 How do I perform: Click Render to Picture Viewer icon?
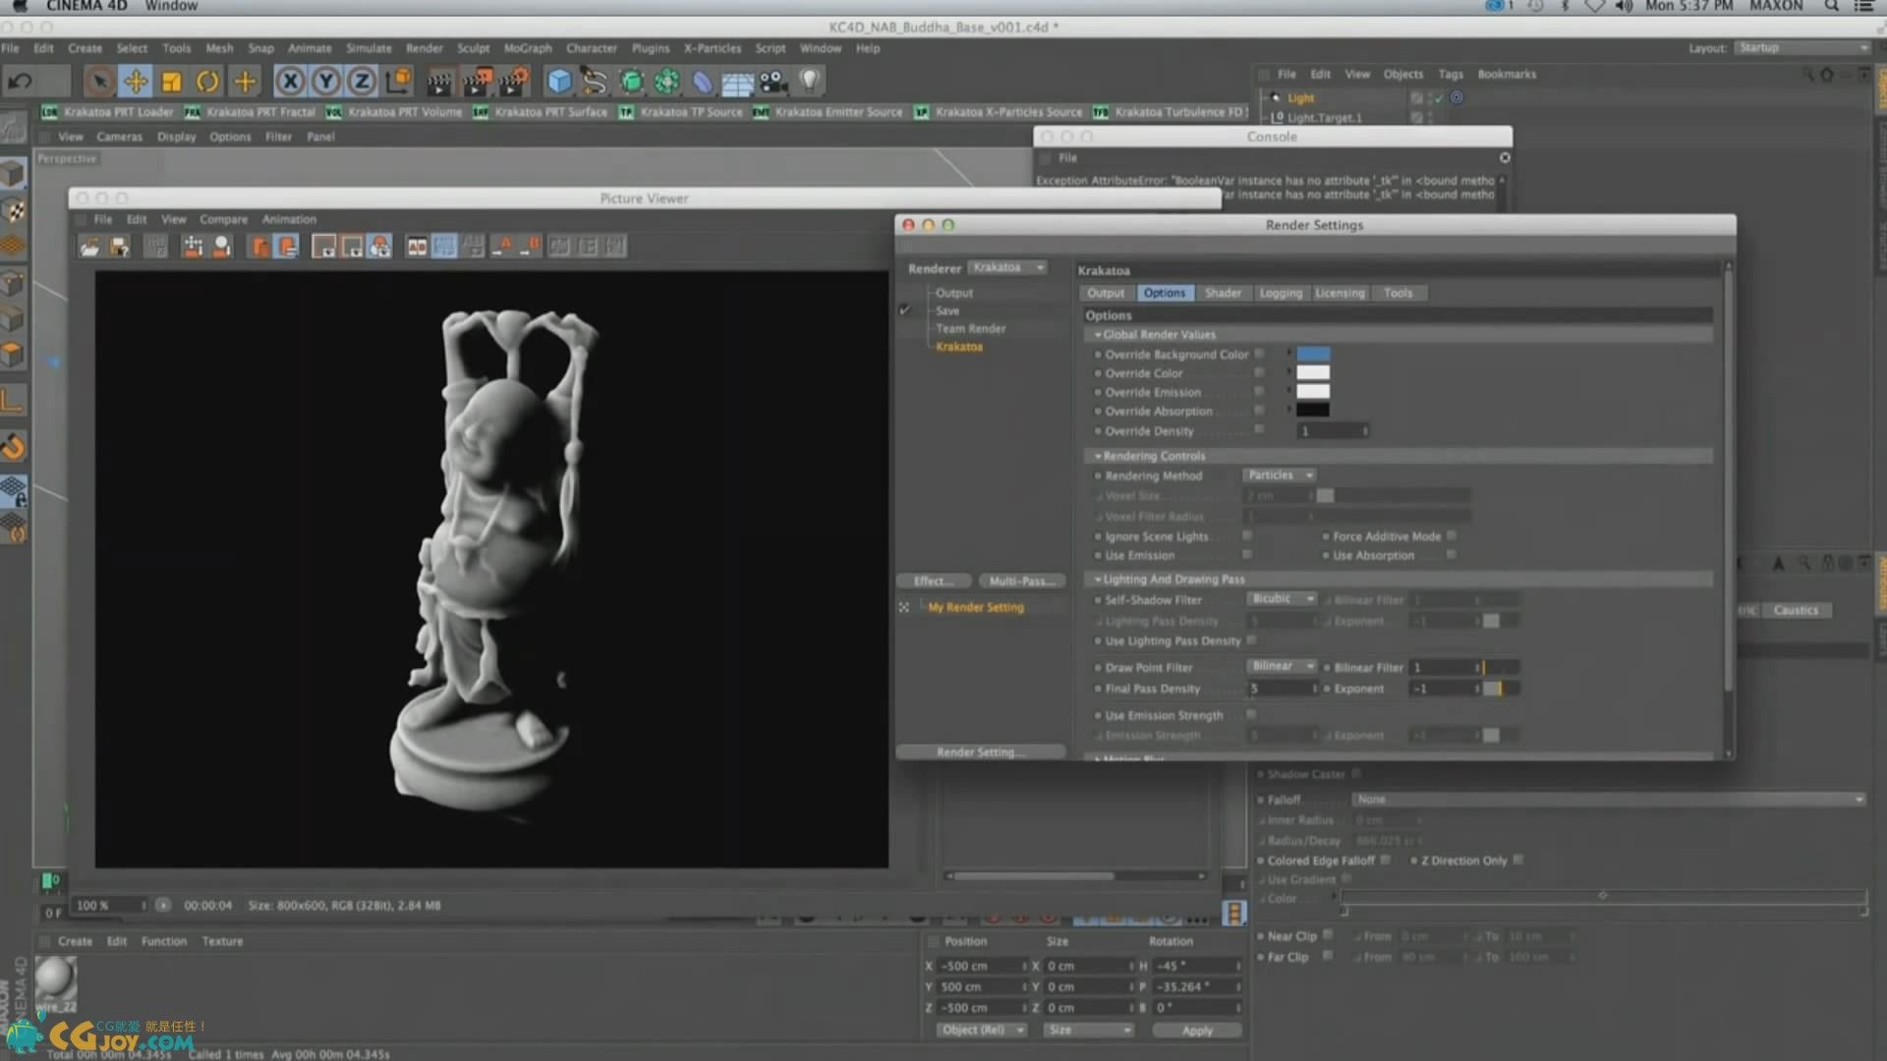(x=478, y=82)
